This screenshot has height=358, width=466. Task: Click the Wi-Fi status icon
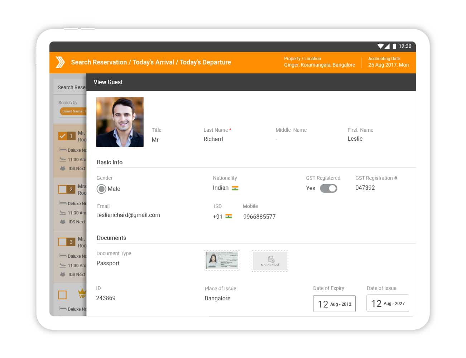click(381, 46)
